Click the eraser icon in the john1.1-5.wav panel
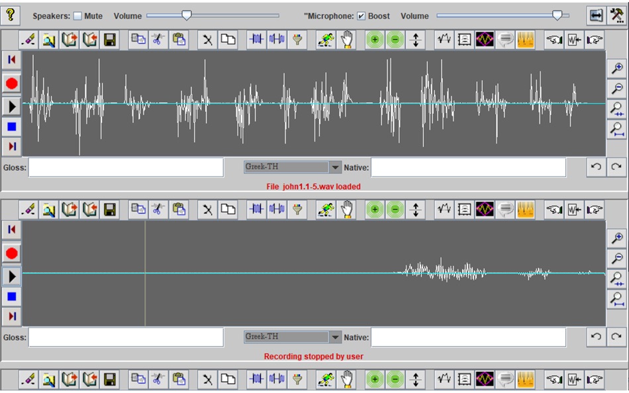This screenshot has width=629, height=393. pos(28,40)
